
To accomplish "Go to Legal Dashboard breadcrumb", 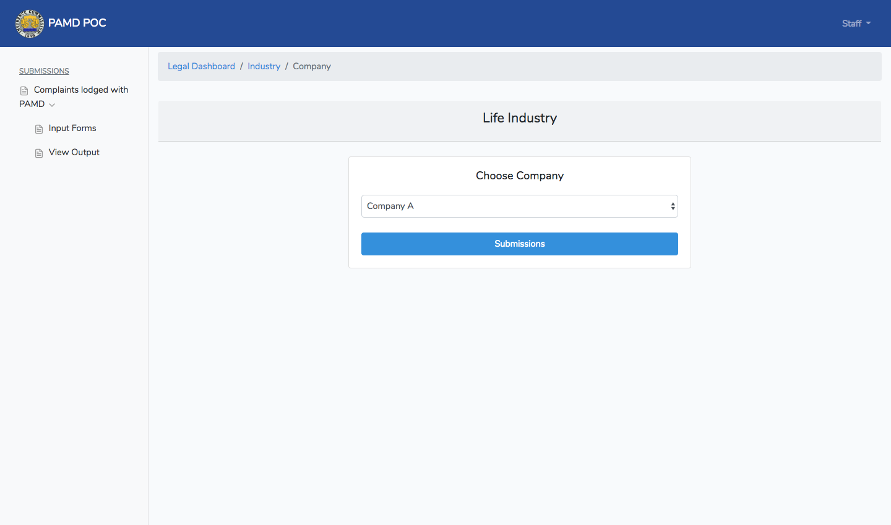I will point(201,66).
